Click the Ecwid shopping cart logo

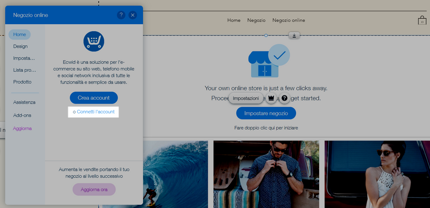pos(94,41)
